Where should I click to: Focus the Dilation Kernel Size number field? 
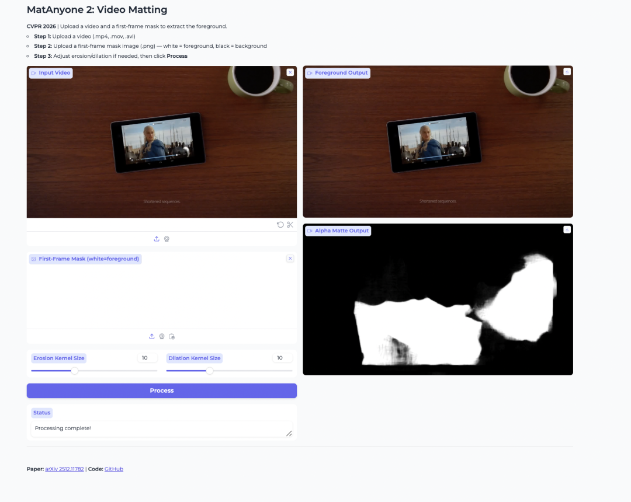(x=283, y=358)
